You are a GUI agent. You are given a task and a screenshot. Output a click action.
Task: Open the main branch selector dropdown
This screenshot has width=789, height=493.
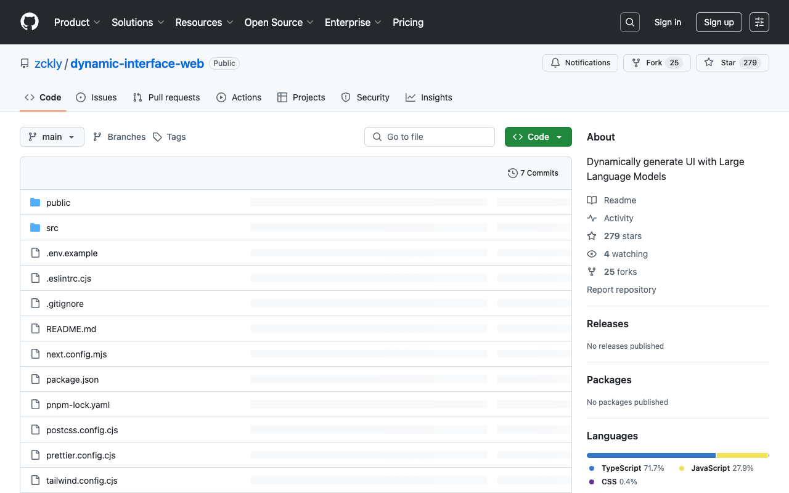(52, 137)
